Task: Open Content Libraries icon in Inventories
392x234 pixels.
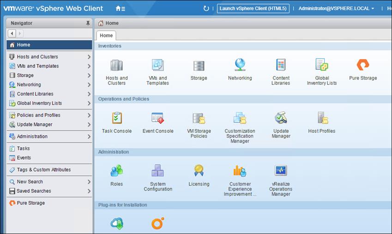Action: pos(281,65)
